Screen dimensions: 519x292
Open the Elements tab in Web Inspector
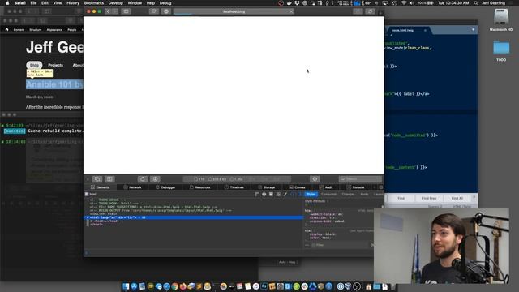coord(100,187)
